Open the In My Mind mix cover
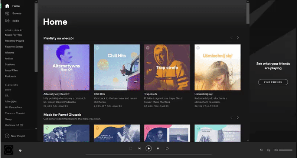Image resolution: width=297 pixels, height=158 pixels. 117,133
